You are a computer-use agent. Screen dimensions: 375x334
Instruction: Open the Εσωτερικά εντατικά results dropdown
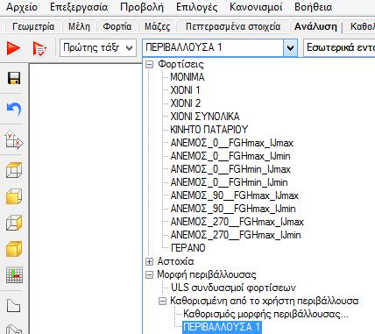(339, 47)
